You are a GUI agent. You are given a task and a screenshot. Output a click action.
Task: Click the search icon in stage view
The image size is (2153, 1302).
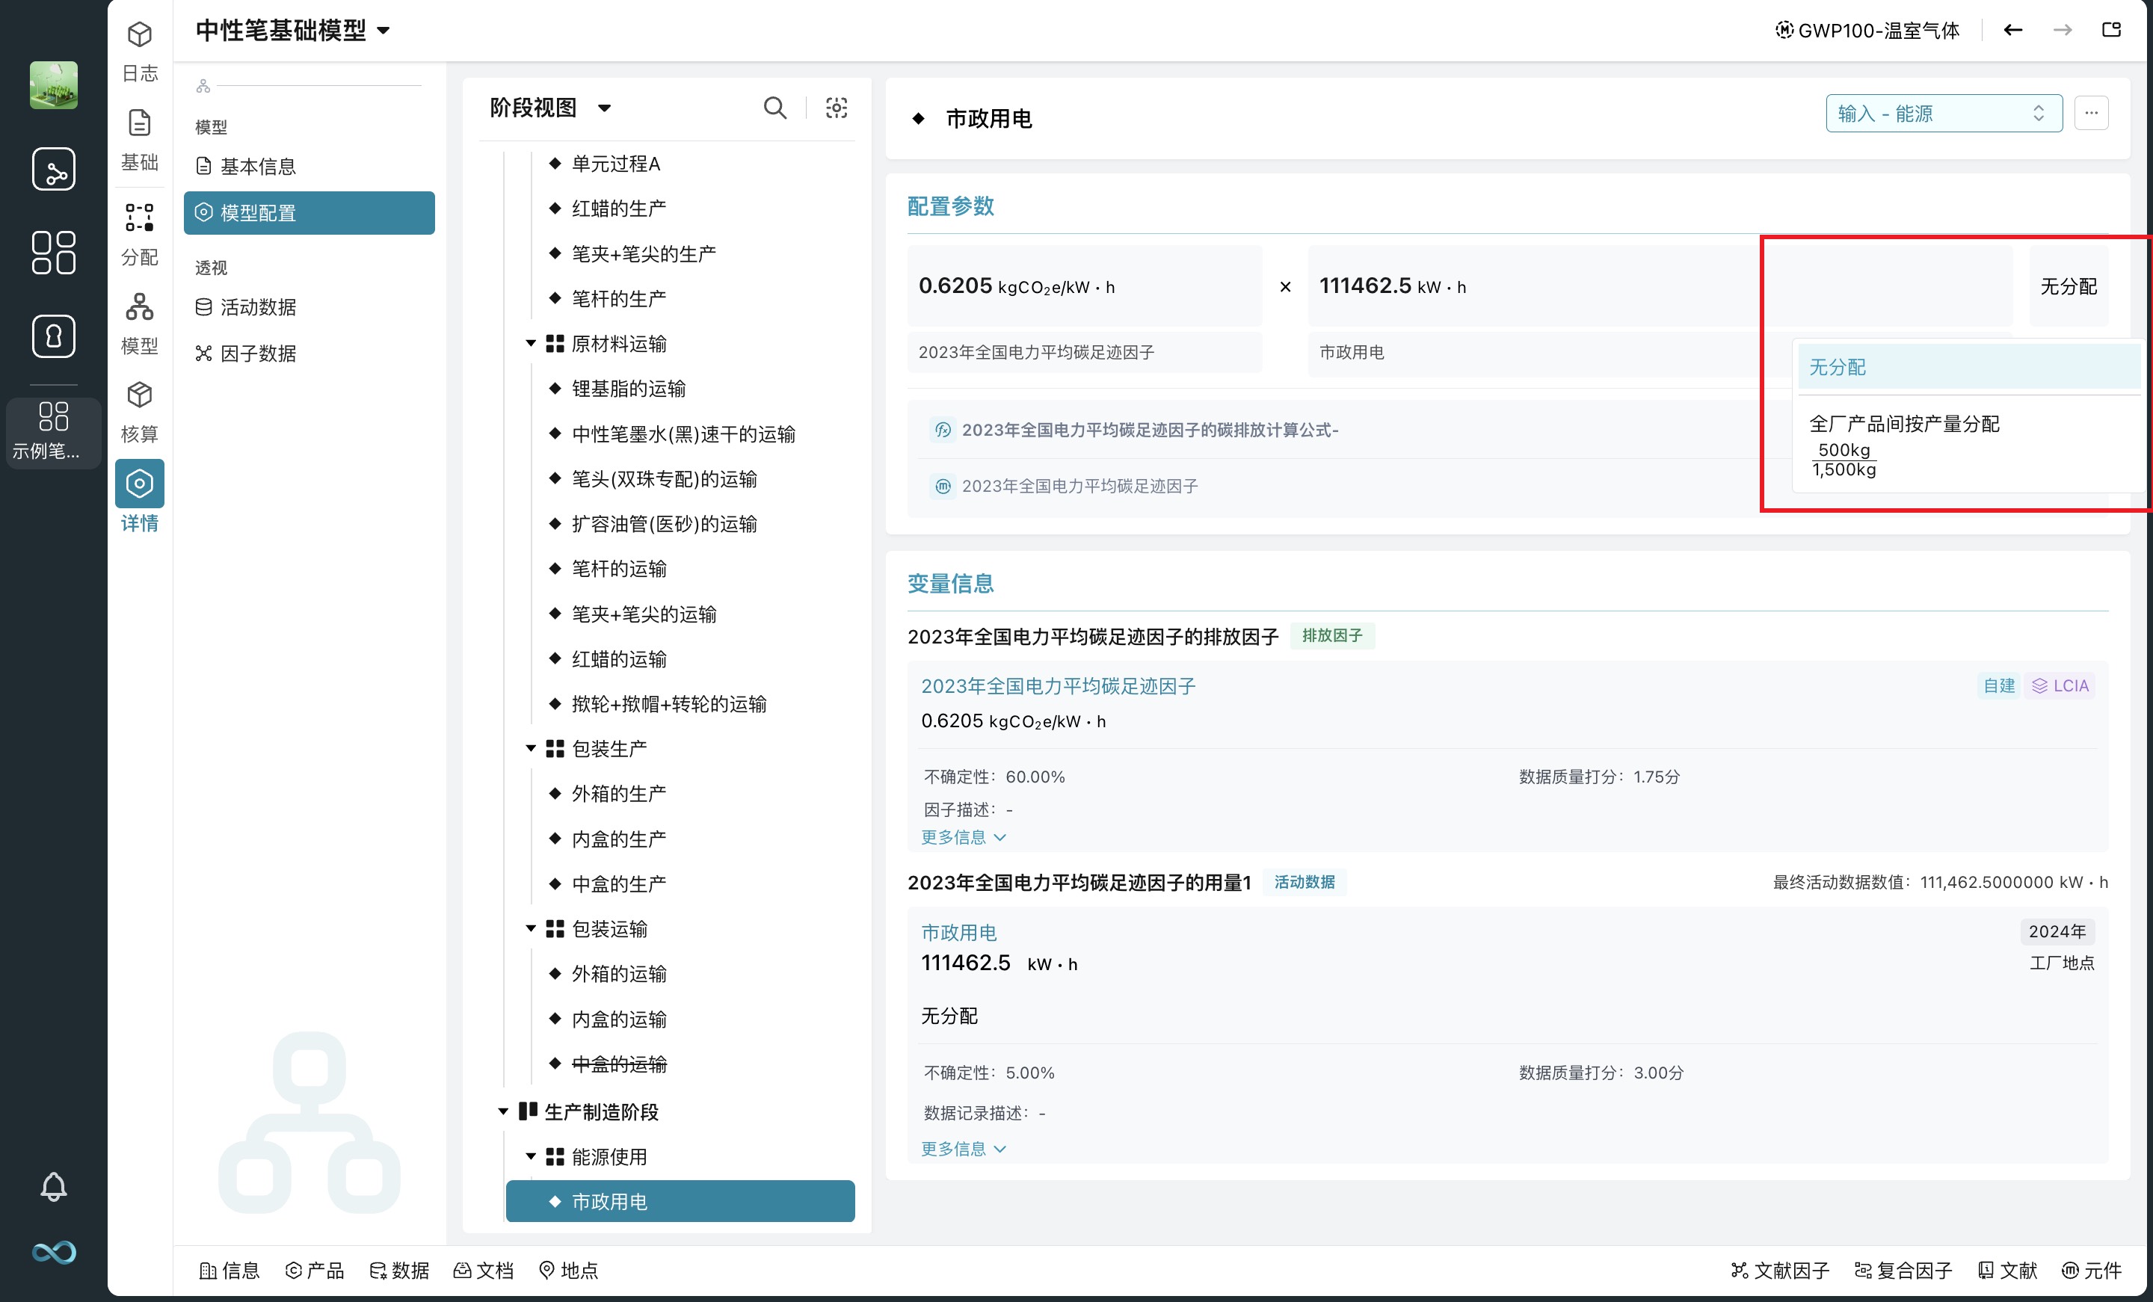774,108
